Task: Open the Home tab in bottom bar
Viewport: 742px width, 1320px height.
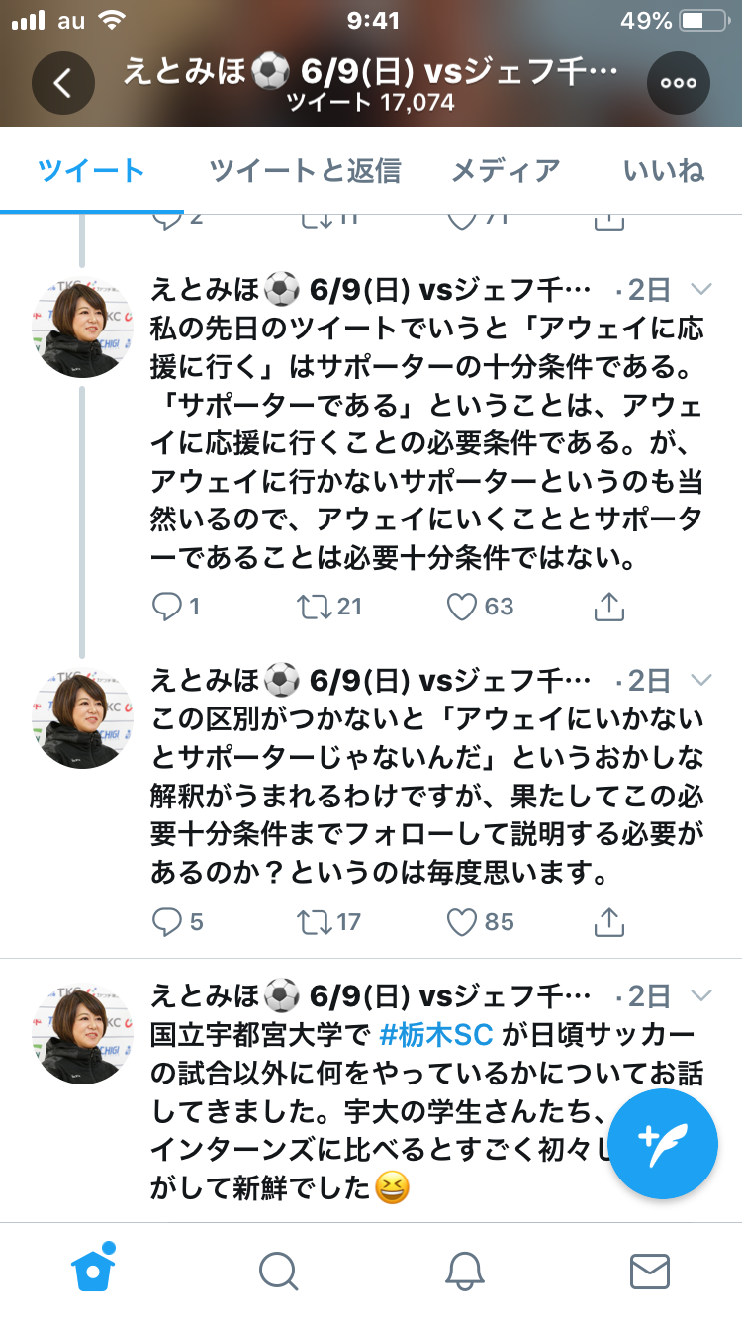Action: [x=93, y=1271]
